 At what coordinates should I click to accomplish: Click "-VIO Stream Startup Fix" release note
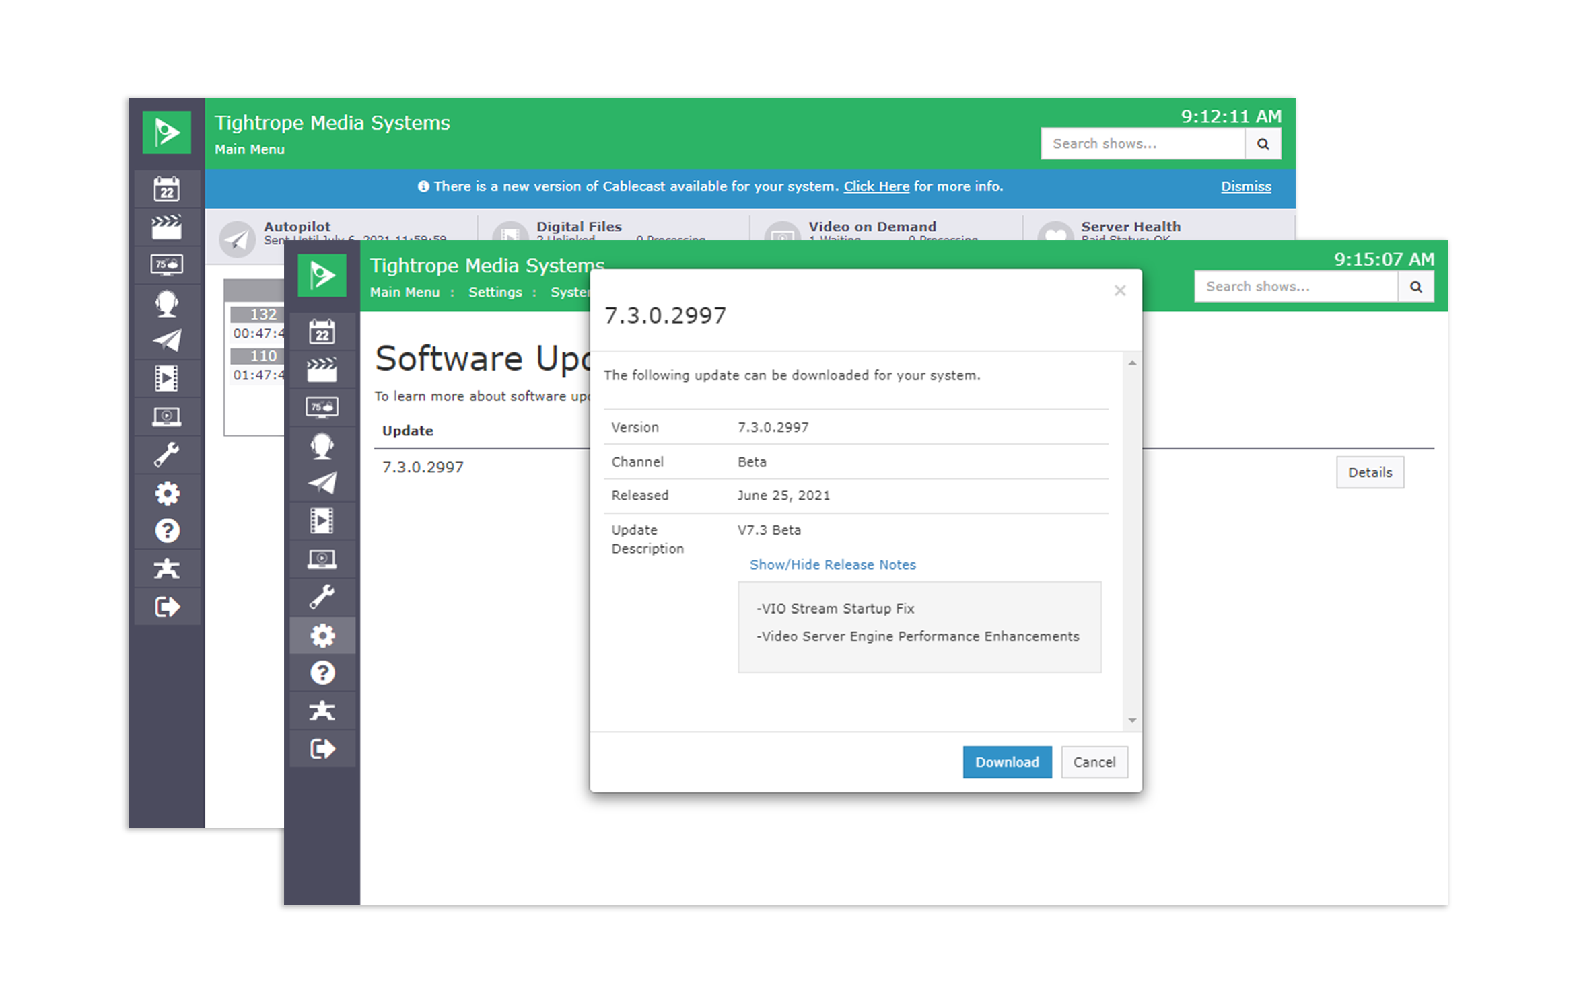click(x=835, y=609)
